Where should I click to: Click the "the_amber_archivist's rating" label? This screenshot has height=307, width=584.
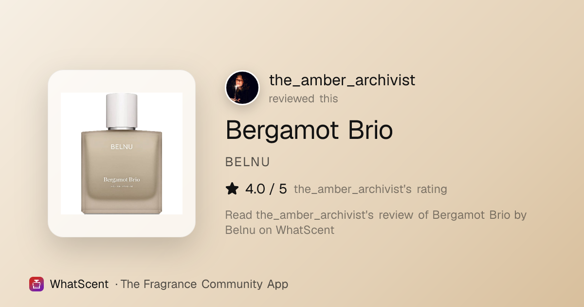point(370,189)
